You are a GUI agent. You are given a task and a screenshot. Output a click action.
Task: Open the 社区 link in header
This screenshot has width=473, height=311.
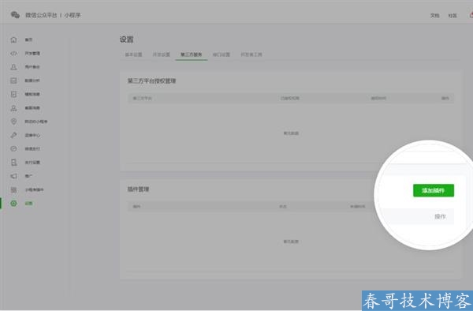pyautogui.click(x=453, y=16)
